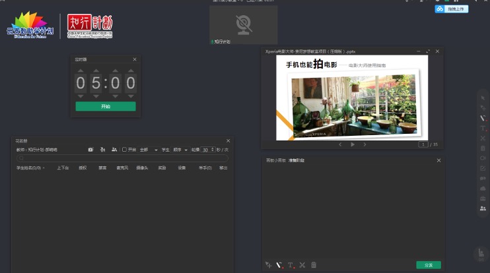Click the cloud collaboration button at top right
The width and height of the screenshot is (490, 273).
452,9
